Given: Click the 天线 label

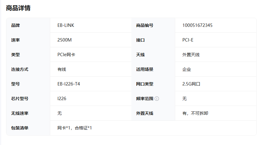Looking at the screenshot, I should 140,55.
